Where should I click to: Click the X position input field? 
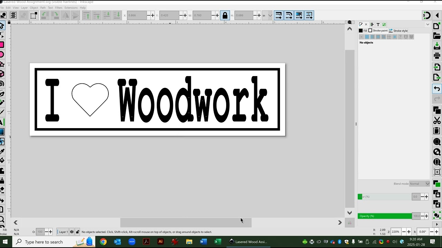pos(137,15)
